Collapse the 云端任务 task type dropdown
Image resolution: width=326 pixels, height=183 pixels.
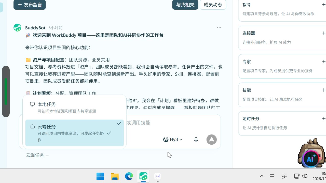pos(37,155)
